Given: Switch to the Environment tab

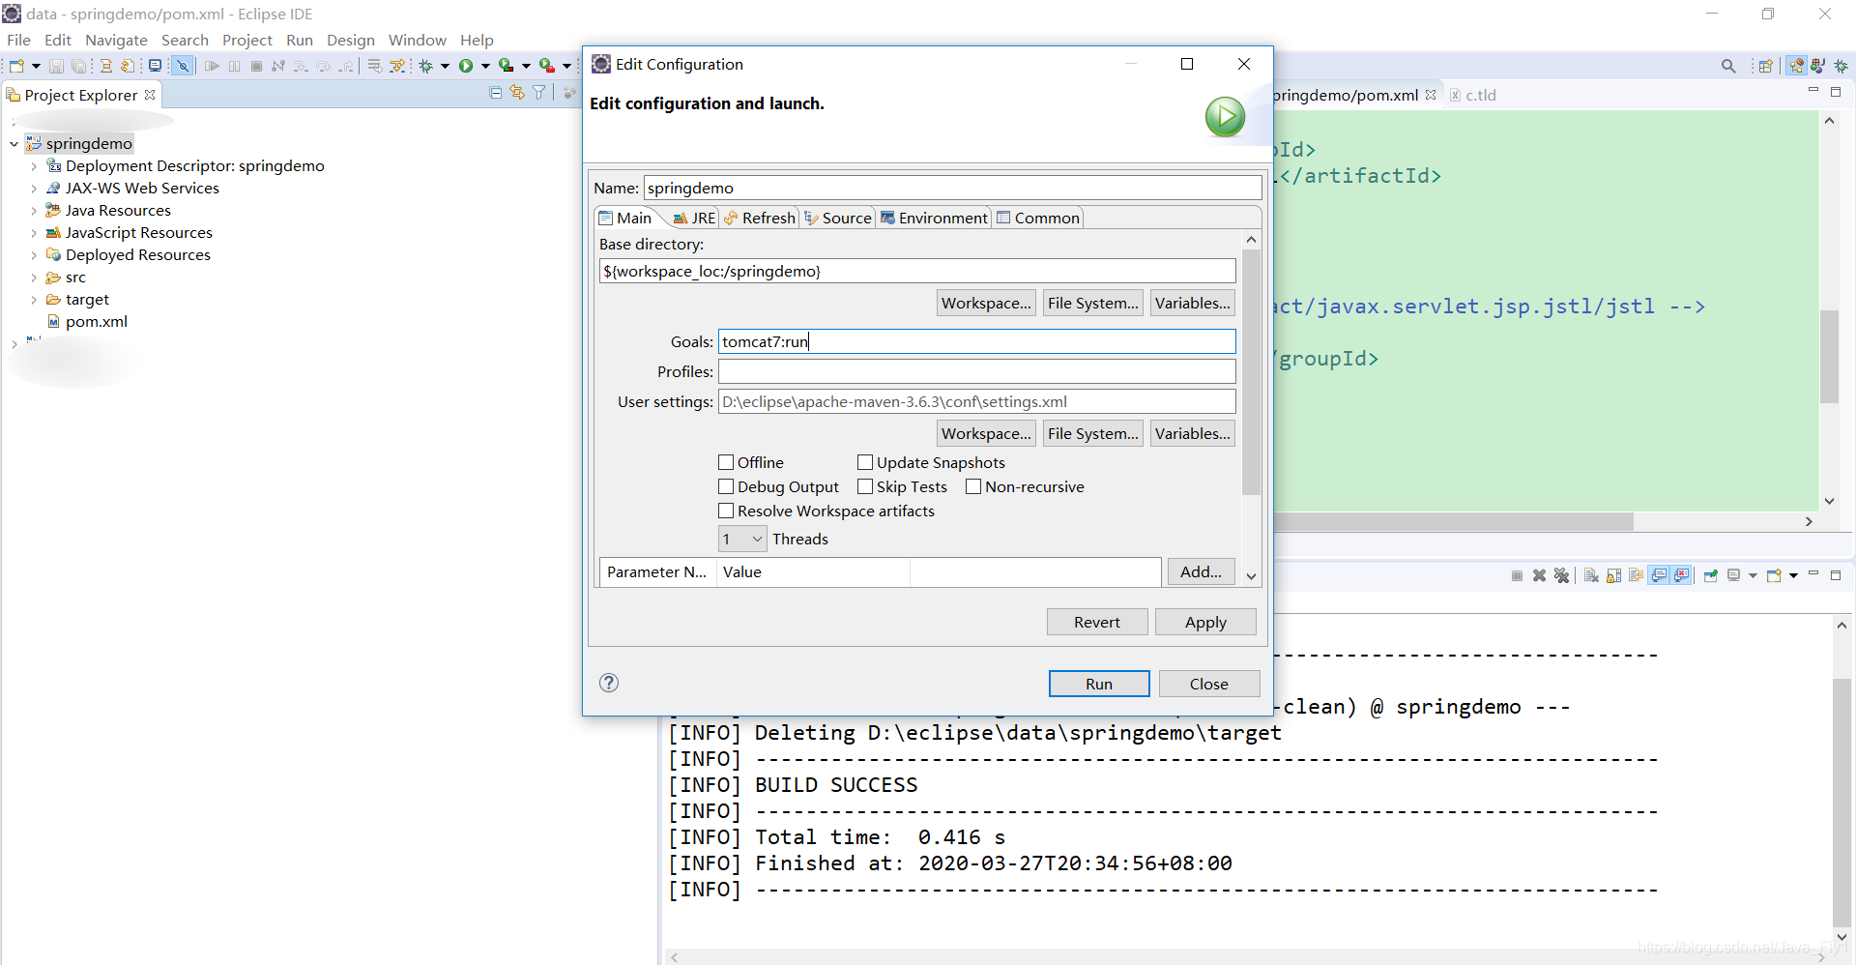Looking at the screenshot, I should click(934, 218).
